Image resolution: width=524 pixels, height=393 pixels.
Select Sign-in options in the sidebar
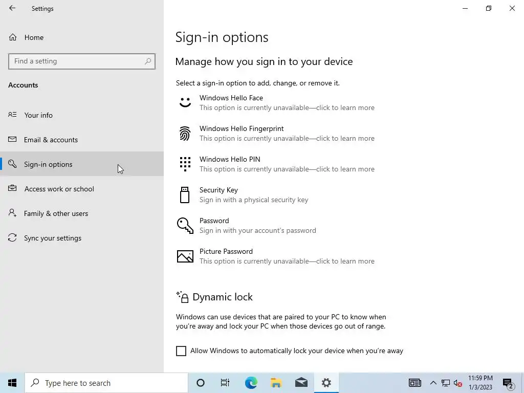click(82, 164)
